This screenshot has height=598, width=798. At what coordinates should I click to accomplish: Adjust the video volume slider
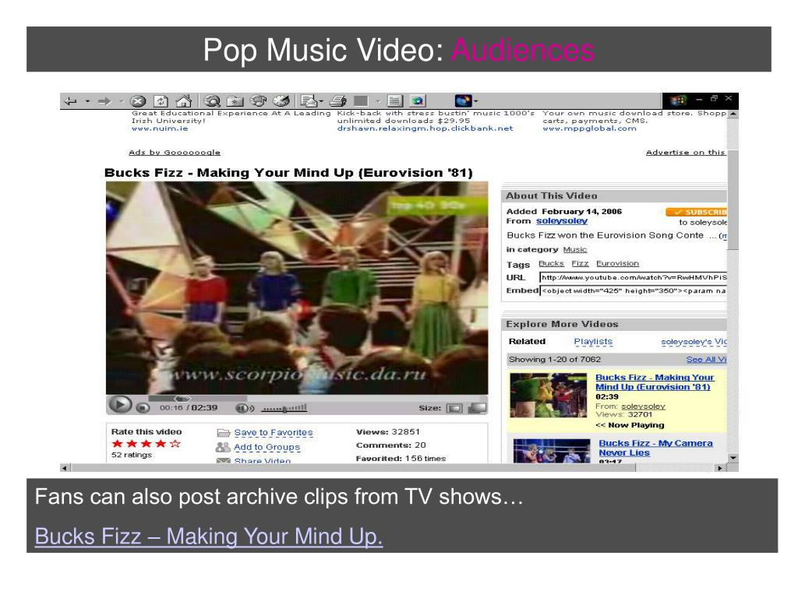(284, 408)
